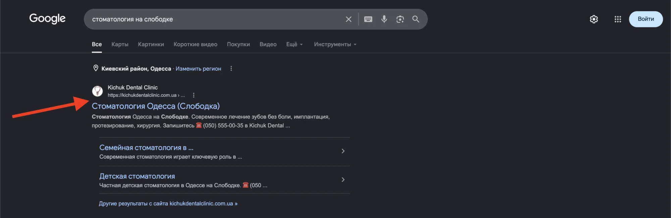
Task: Click Киевский район, Одесса text
Action: click(136, 69)
